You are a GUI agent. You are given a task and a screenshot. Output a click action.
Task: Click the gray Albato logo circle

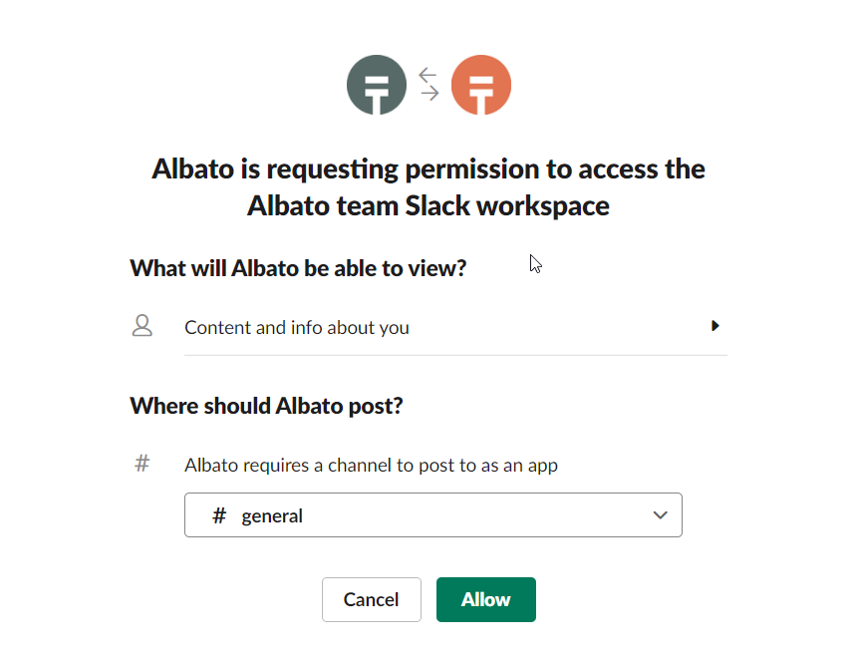[377, 85]
